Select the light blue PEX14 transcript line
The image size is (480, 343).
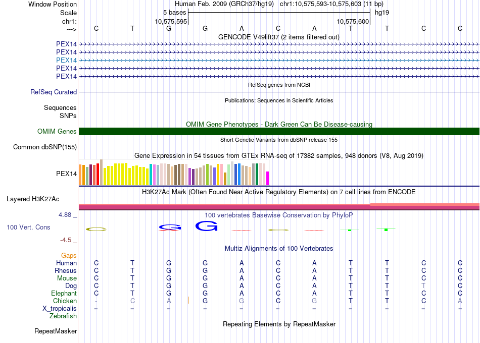[x=279, y=60]
